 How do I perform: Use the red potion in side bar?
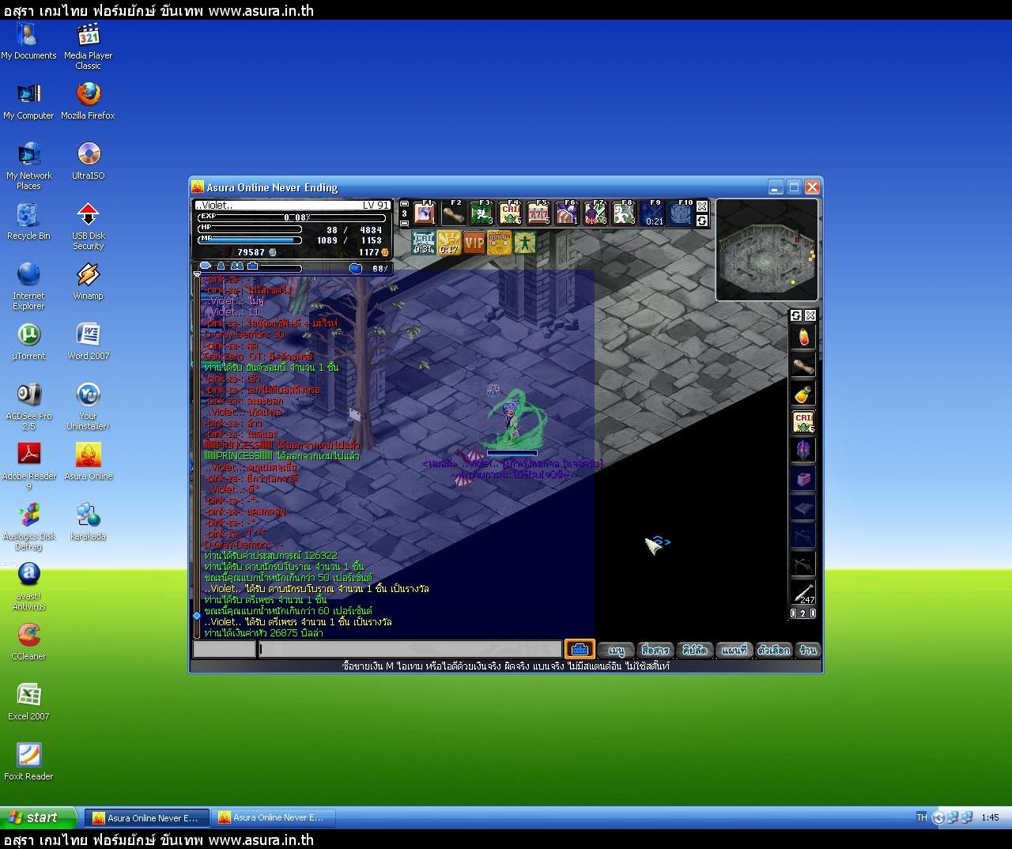pyautogui.click(x=803, y=338)
